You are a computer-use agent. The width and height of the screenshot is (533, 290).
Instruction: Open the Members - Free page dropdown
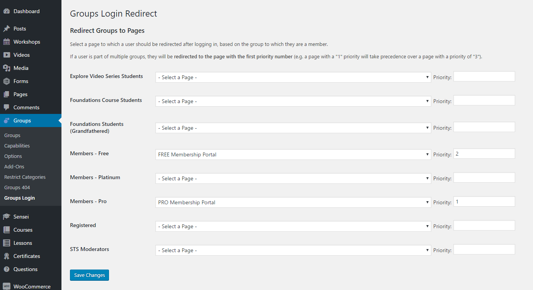293,154
